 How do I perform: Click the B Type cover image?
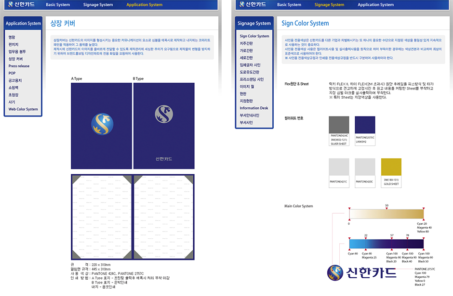tap(164, 126)
